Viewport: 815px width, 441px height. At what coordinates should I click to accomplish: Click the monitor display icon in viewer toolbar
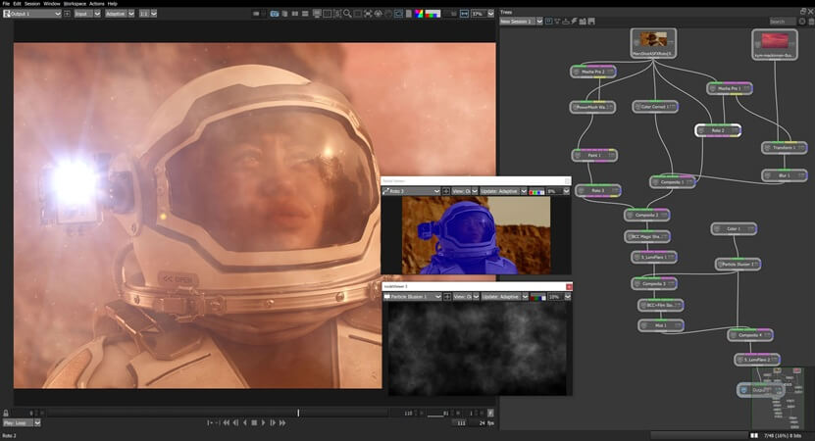pyautogui.click(x=317, y=14)
